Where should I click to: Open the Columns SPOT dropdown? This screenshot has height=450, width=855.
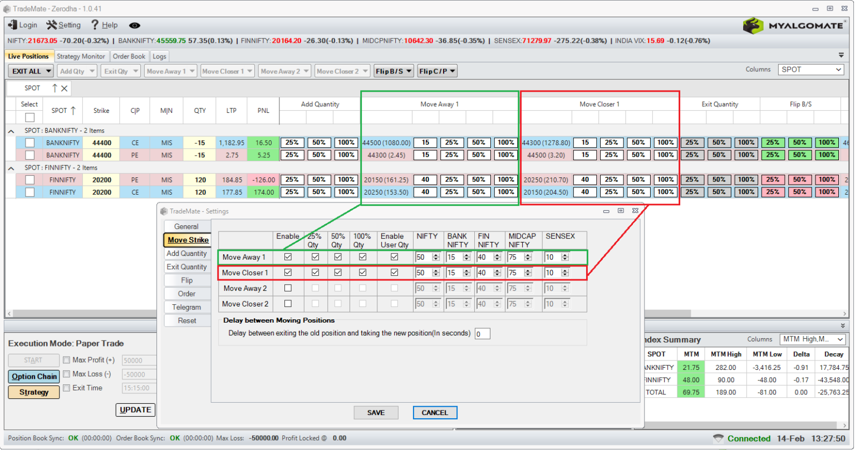click(x=810, y=70)
